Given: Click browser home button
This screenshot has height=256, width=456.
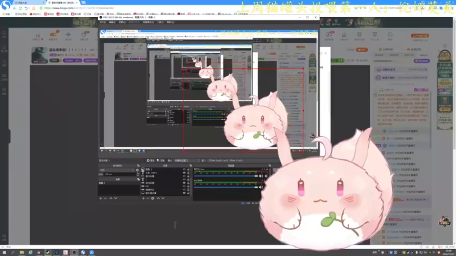Looking at the screenshot, I should tap(34, 8).
